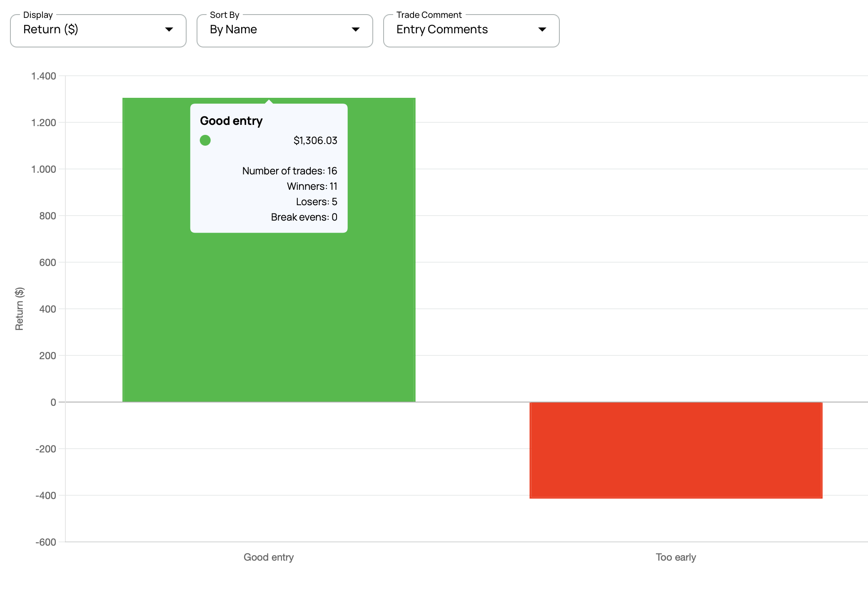Click the $1,306.03 value in the tooltip
868x596 pixels.
(315, 141)
